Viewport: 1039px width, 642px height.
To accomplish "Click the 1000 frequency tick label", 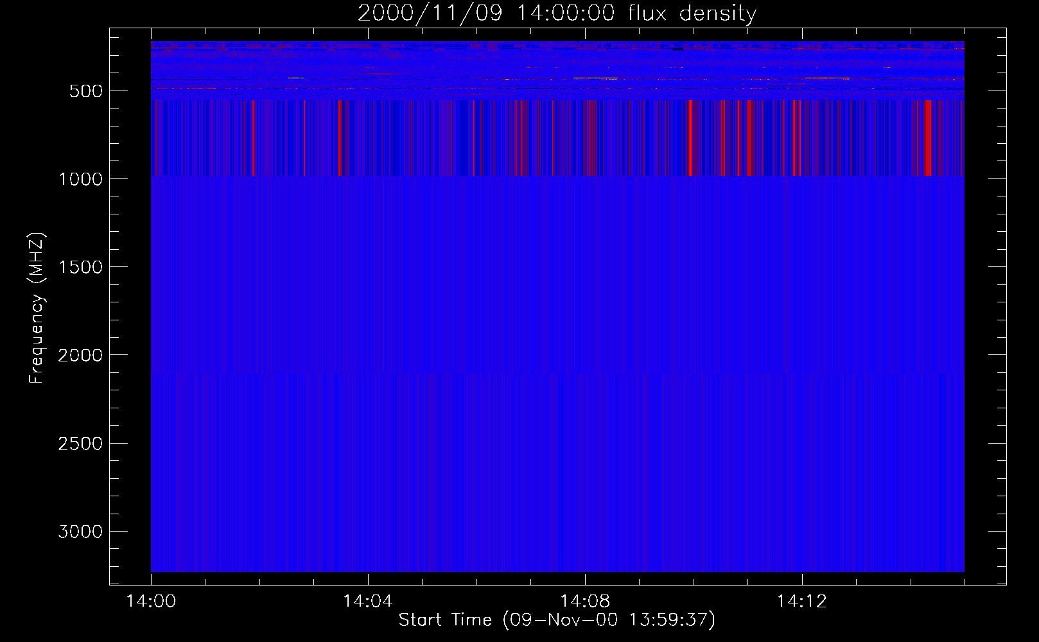I will coord(80,179).
